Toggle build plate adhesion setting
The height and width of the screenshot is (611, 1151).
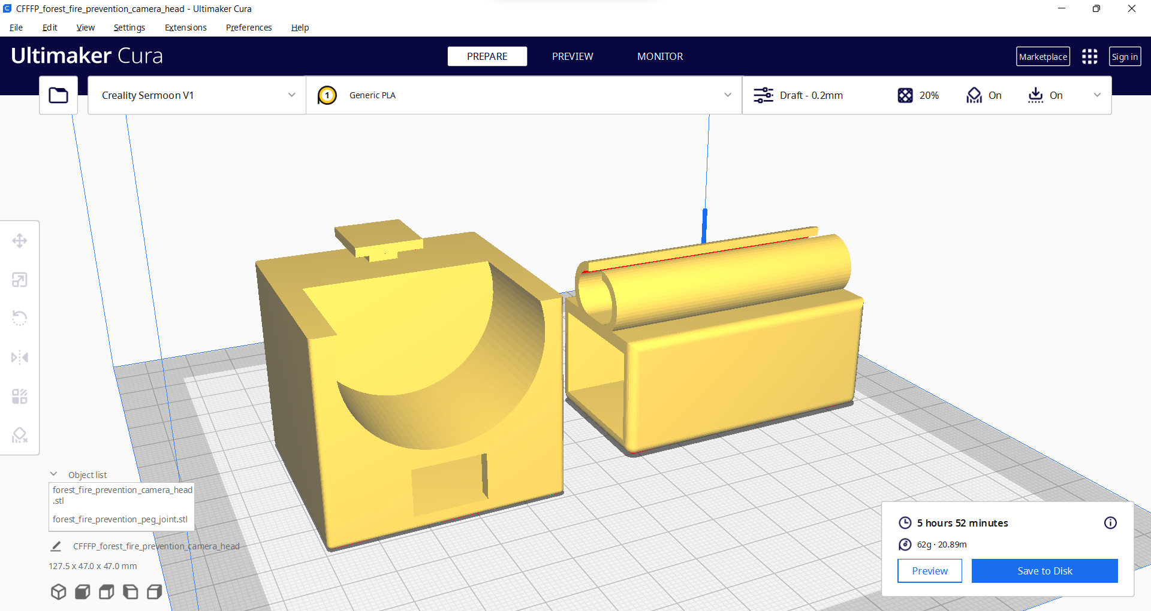(x=1045, y=95)
